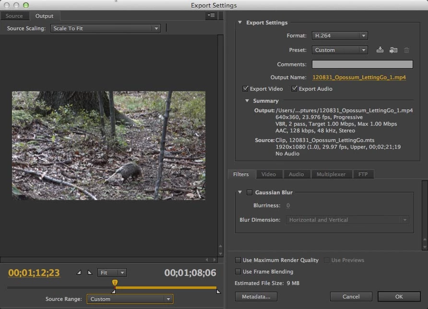Click the Cancel button
Viewport: 428px width, 309px height.
351,297
